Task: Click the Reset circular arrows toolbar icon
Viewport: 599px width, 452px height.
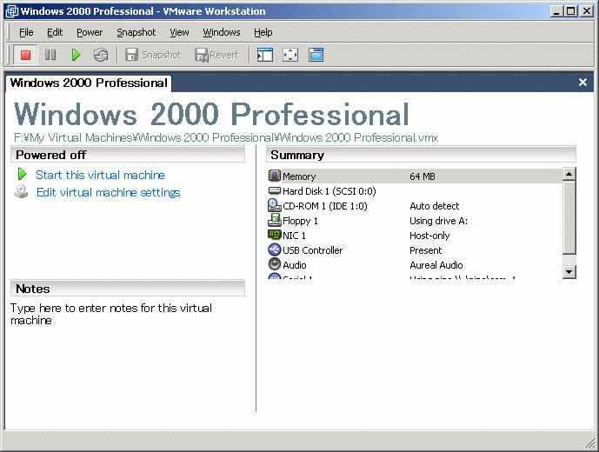Action: coord(101,55)
